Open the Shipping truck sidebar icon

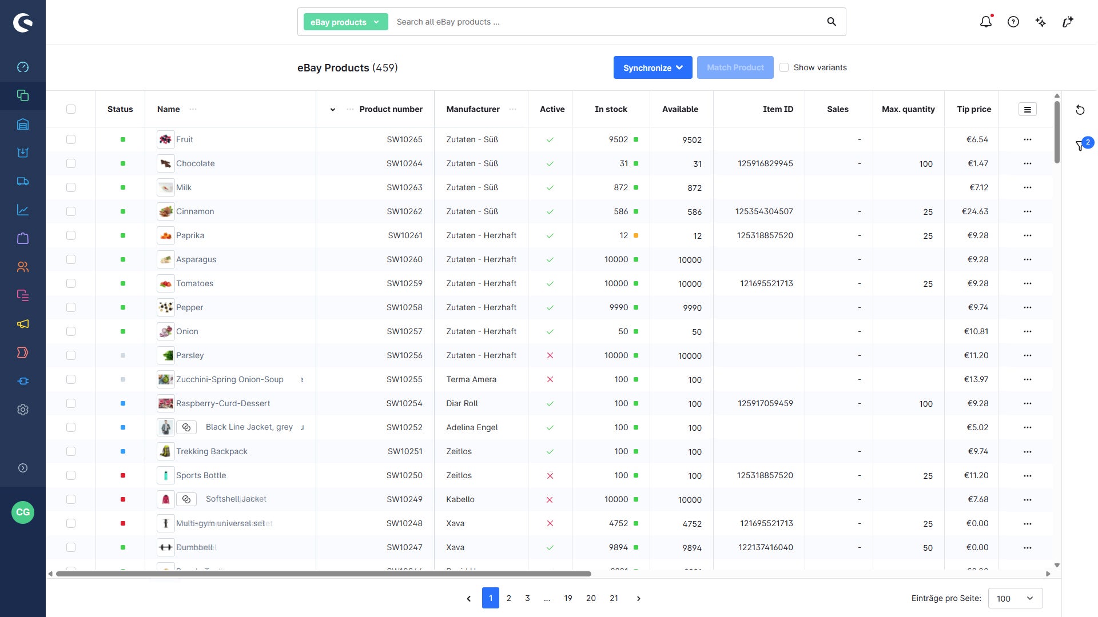[23, 181]
